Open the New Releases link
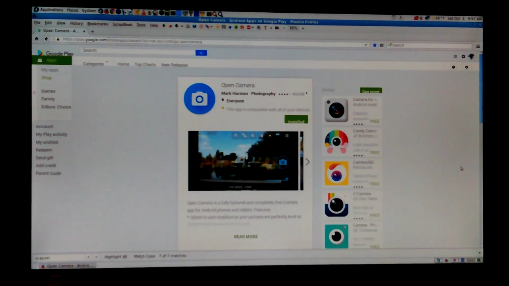 (x=174, y=65)
